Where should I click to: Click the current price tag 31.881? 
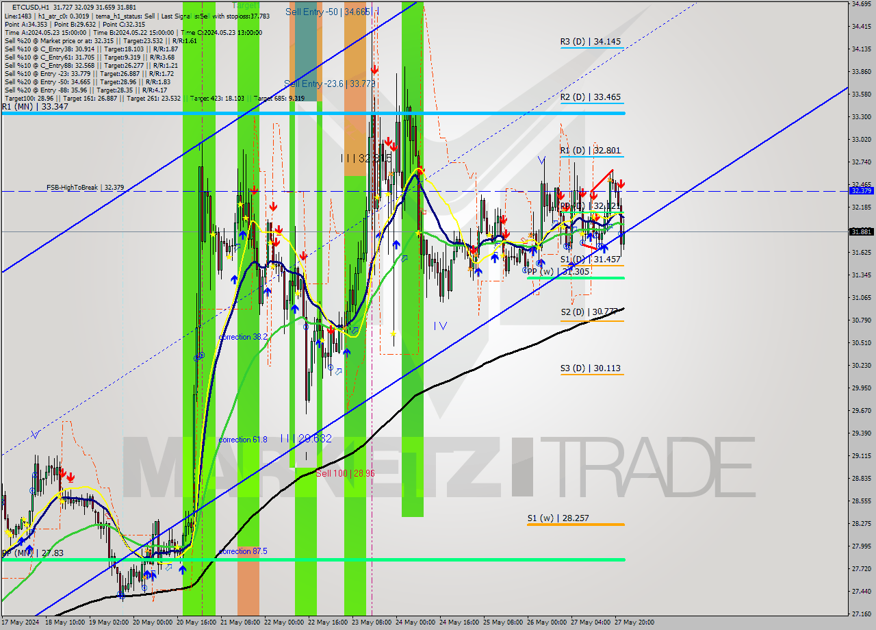(x=861, y=231)
